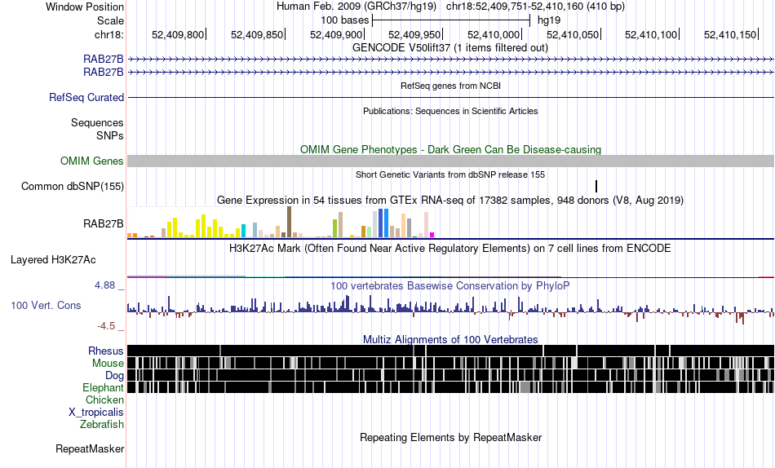Click the Chicken alignment row label
The image size is (775, 468).
(x=104, y=400)
